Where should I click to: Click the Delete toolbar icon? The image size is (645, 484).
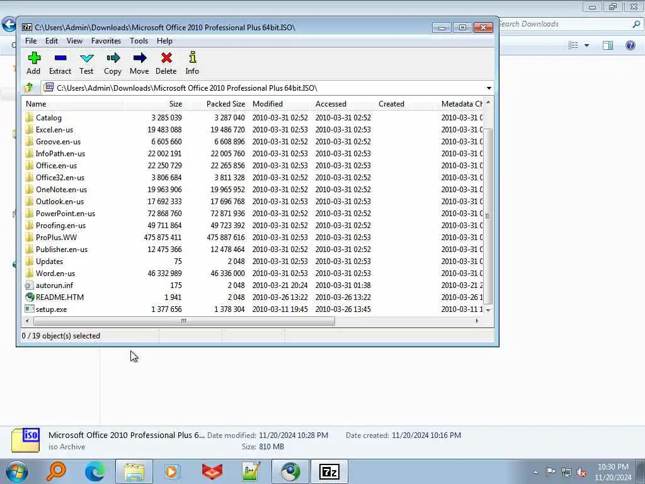point(166,57)
